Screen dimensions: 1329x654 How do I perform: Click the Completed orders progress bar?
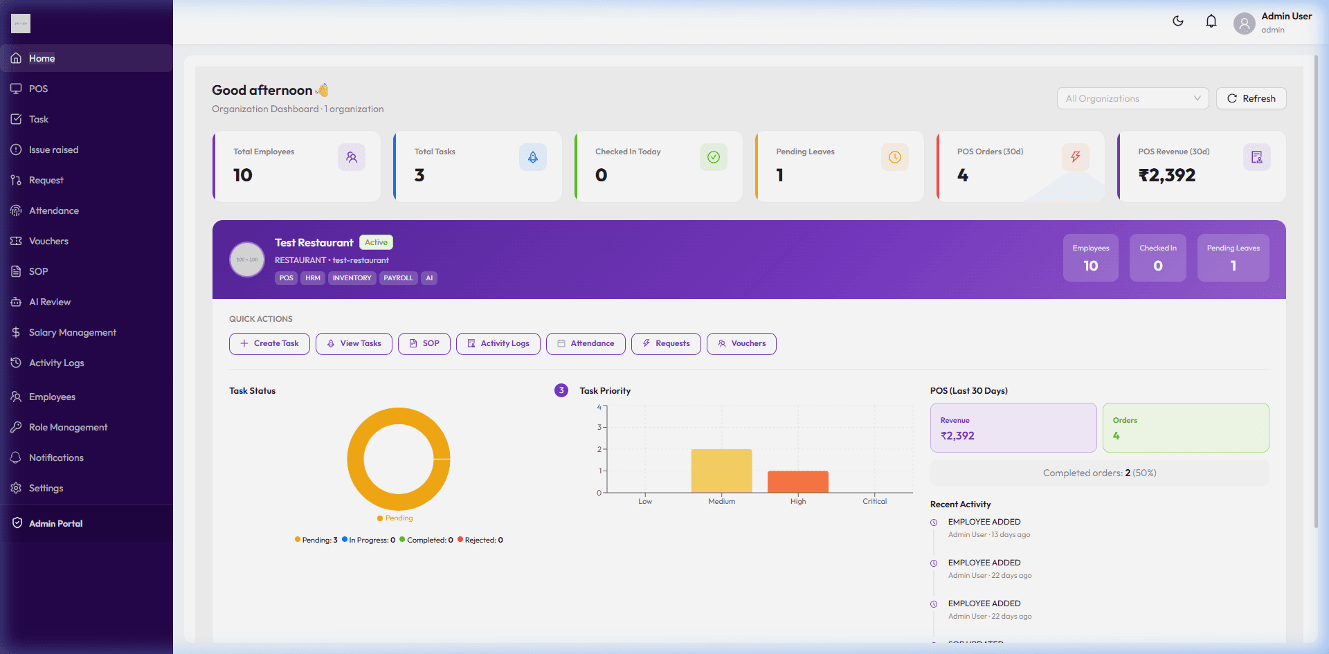(1099, 473)
